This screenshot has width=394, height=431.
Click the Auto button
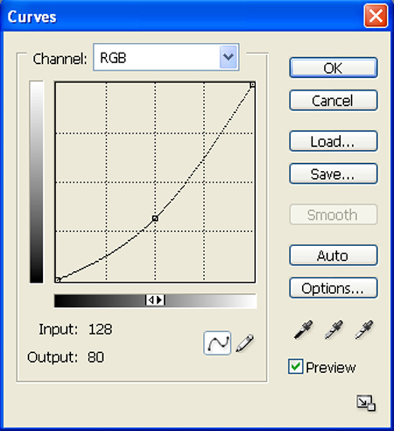(334, 255)
